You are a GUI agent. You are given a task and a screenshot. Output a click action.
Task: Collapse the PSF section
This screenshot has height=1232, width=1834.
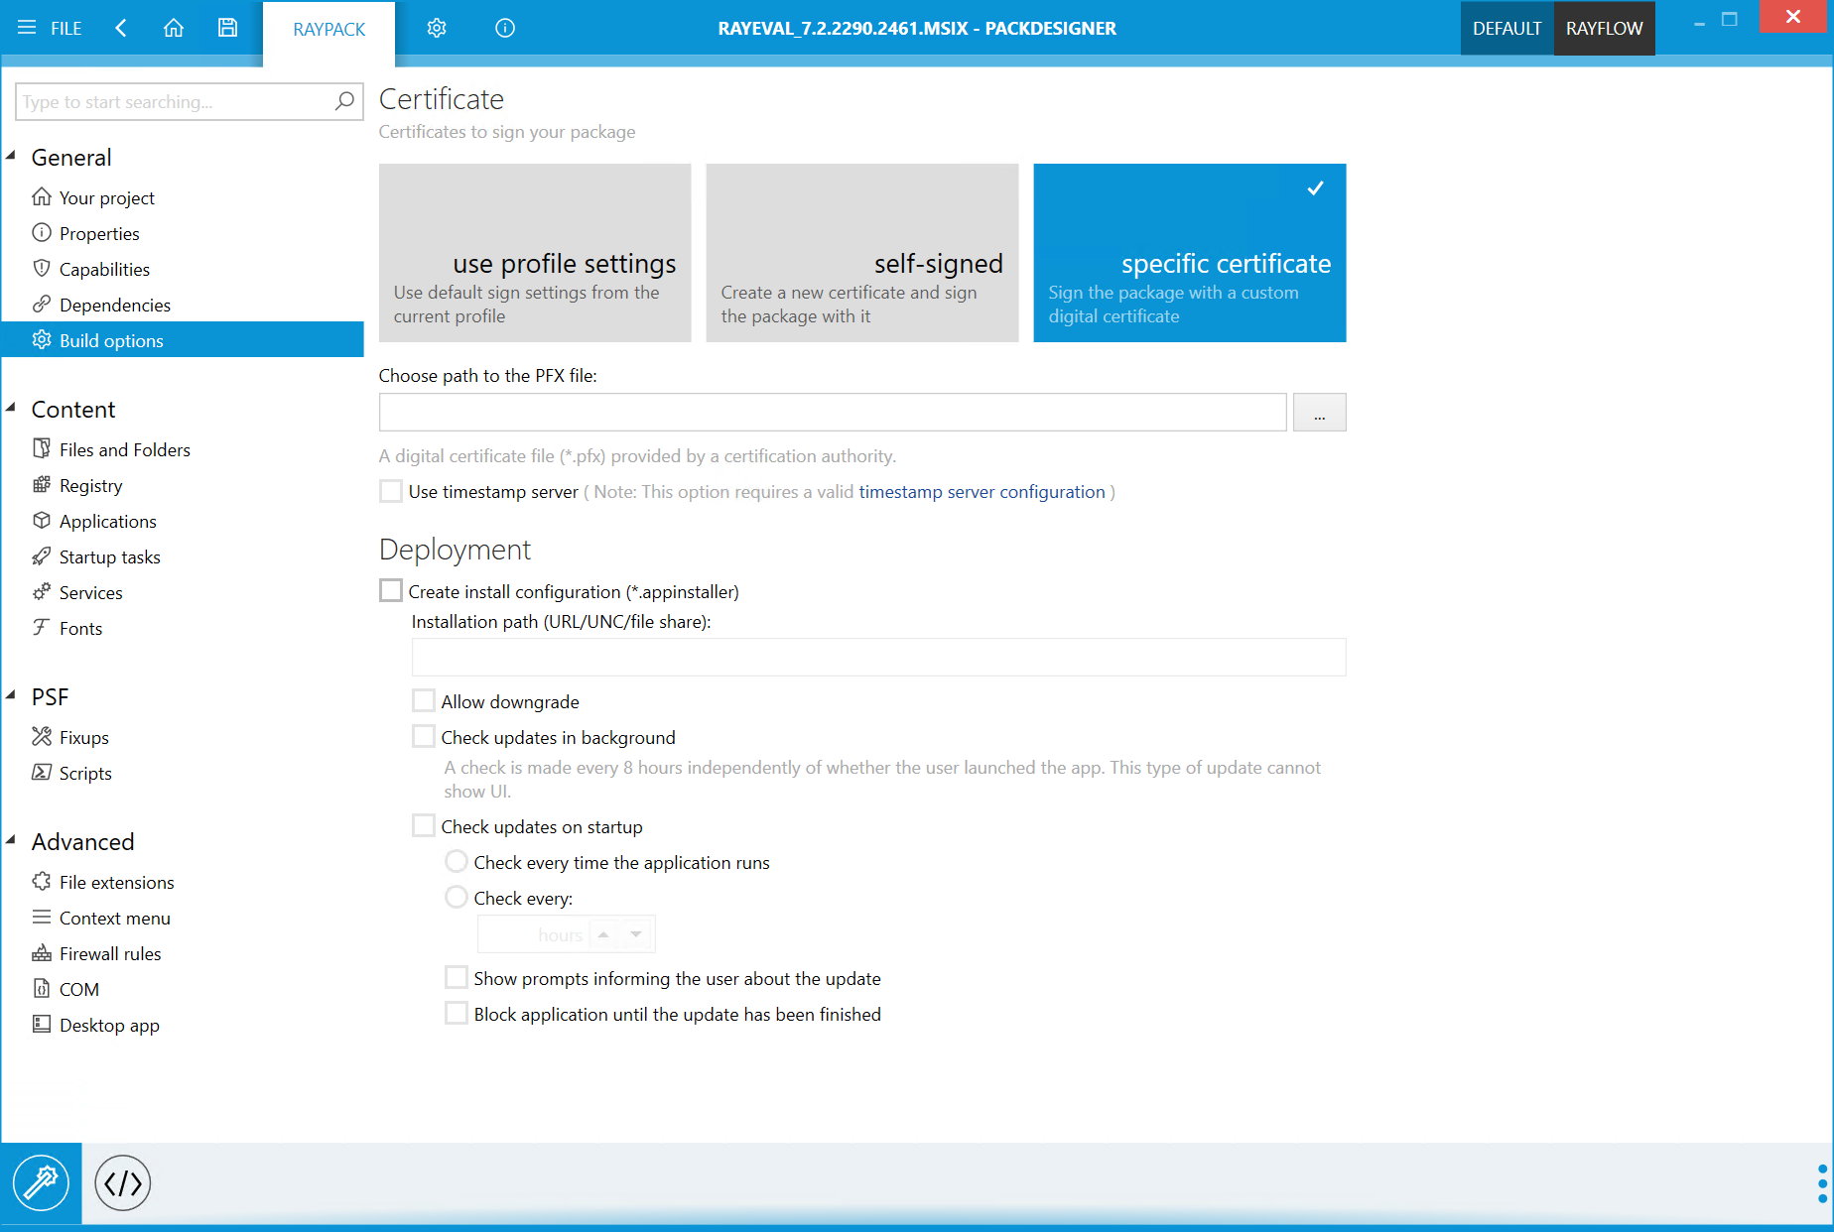(13, 694)
